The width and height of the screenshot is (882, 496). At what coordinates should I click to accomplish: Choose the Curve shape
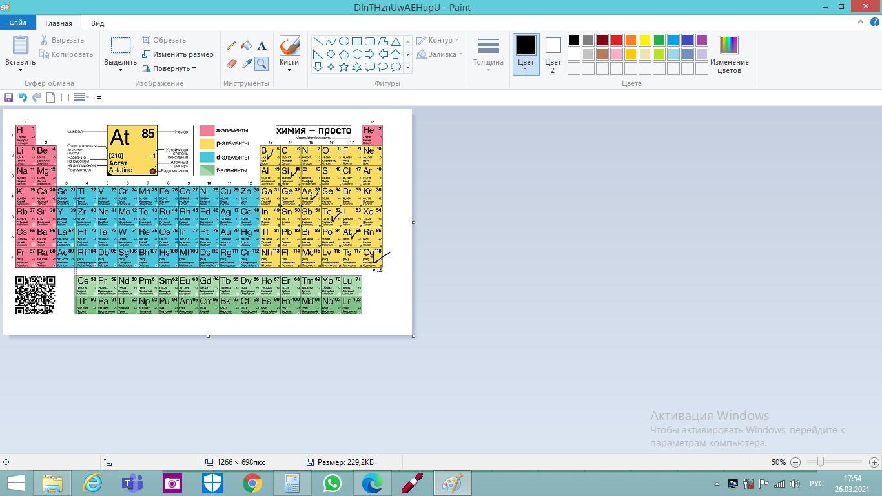[x=331, y=41]
